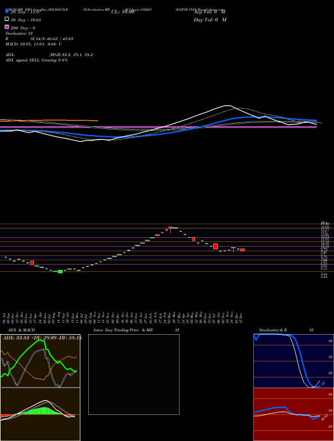This screenshot has height=441, width=334.
Task: Click the blue 20 Day EMA legend swatch
Action: [x=7, y=11]
